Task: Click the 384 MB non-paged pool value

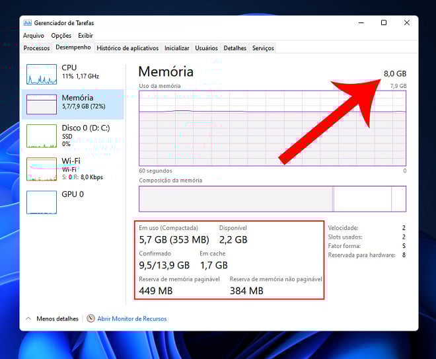Action: (x=246, y=291)
